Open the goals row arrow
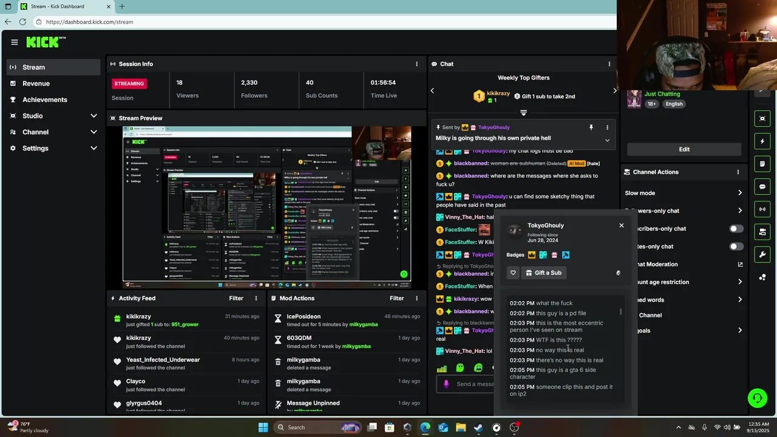The image size is (777, 437). (740, 330)
